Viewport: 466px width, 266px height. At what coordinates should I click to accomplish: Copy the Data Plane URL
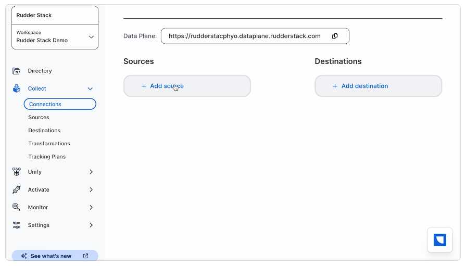335,36
